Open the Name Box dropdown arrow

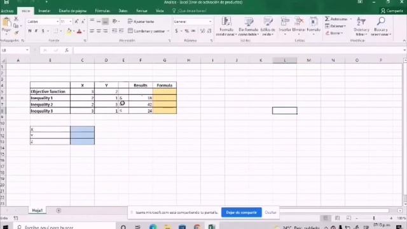(27, 50)
